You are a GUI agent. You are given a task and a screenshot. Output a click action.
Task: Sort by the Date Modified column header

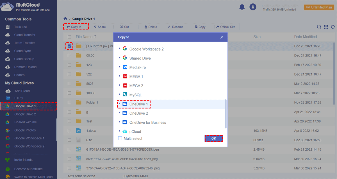coord(306,37)
